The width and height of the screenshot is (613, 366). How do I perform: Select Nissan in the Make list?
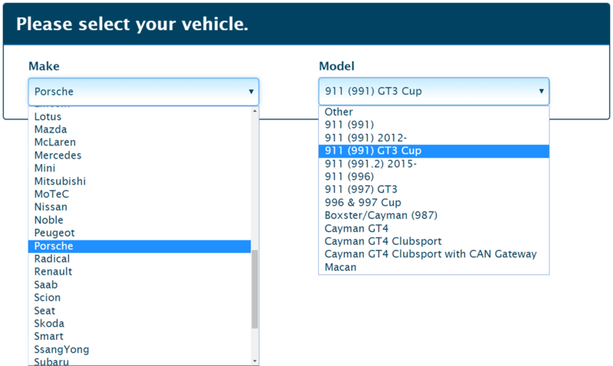(139, 207)
